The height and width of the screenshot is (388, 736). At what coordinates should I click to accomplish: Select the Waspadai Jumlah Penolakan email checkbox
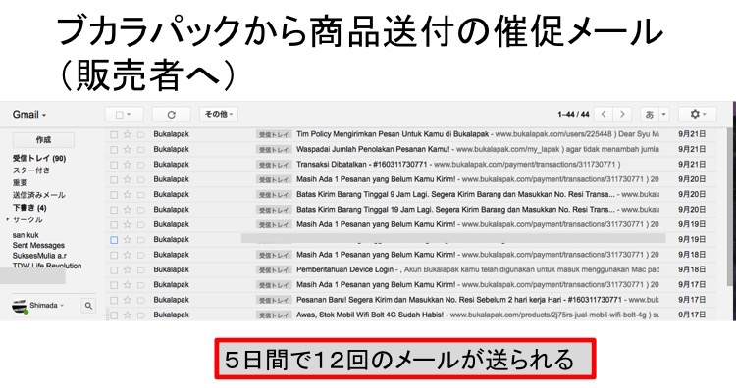click(114, 150)
